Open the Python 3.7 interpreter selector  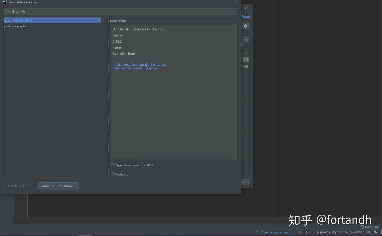tap(352, 232)
